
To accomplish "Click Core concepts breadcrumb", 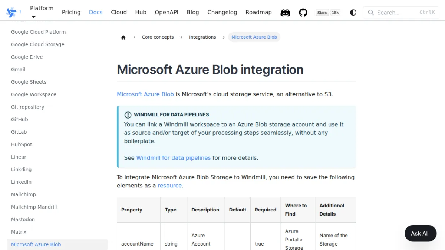I will click(x=158, y=37).
